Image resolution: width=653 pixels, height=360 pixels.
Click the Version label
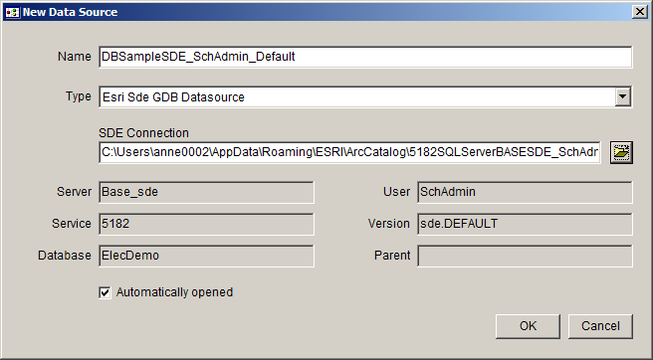coord(389,224)
